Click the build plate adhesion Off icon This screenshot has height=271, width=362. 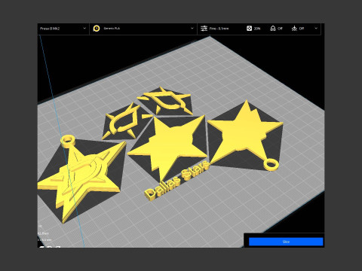(294, 29)
